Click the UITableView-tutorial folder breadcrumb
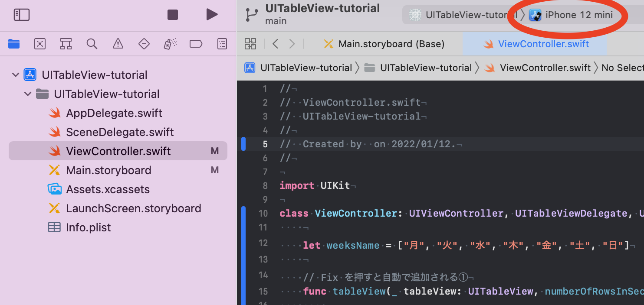Screen dimensions: 644x305 tap(418, 68)
